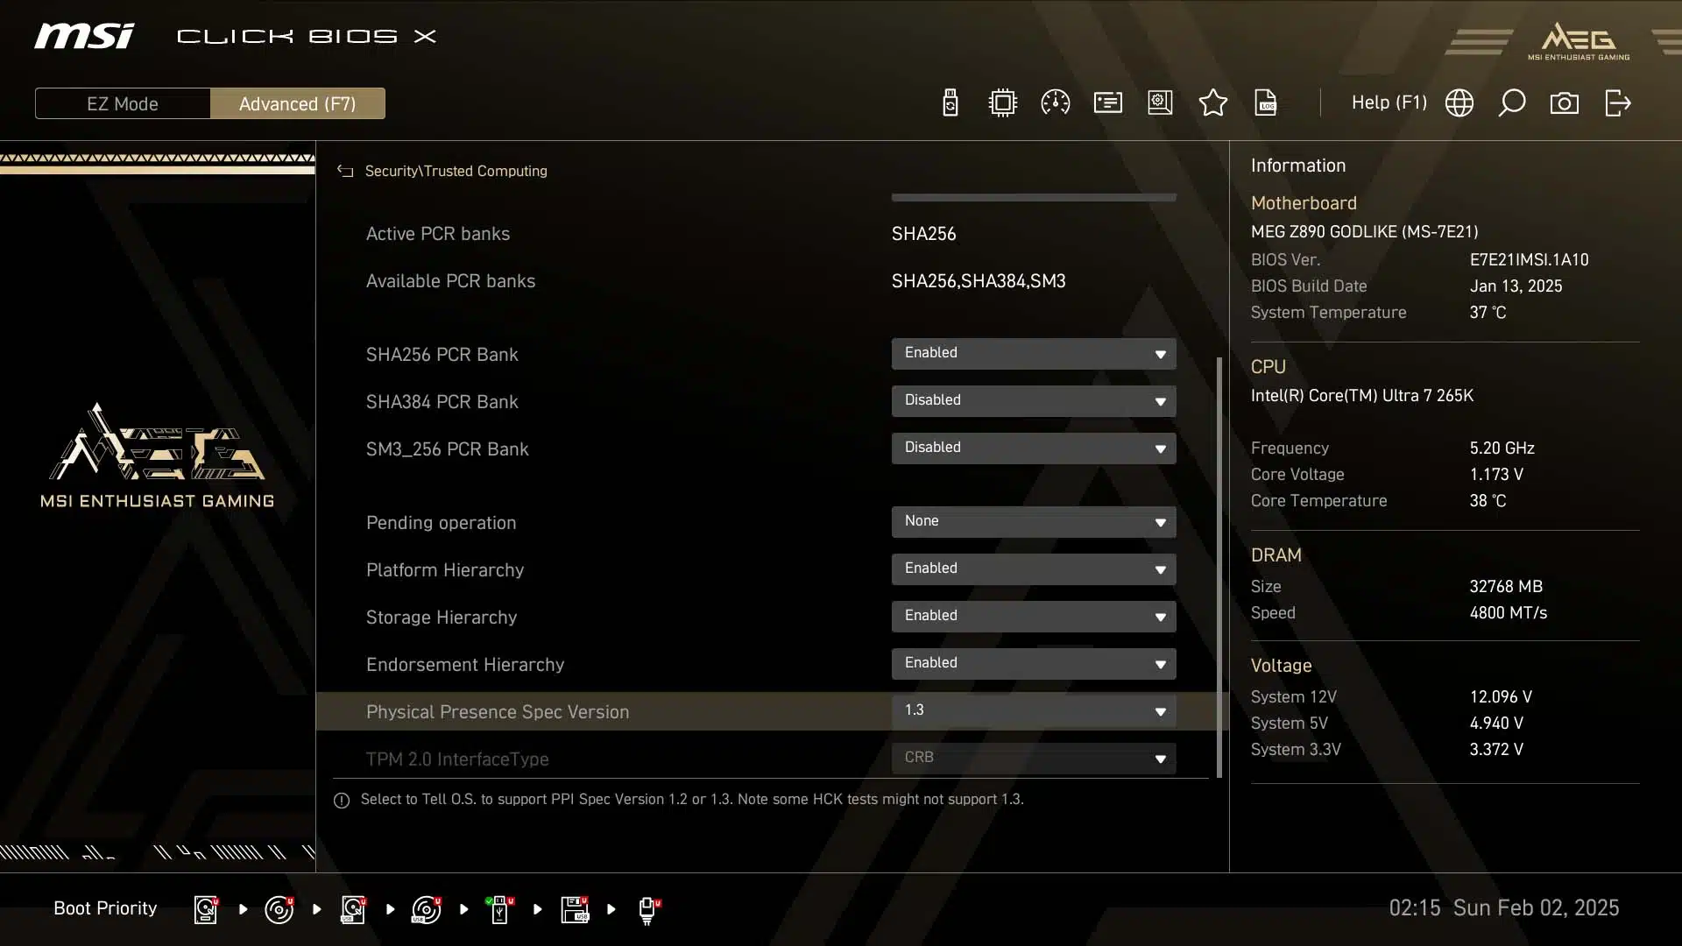Open SHA384 PCR Bank dropdown
Image resolution: width=1682 pixels, height=946 pixels.
click(x=1034, y=401)
